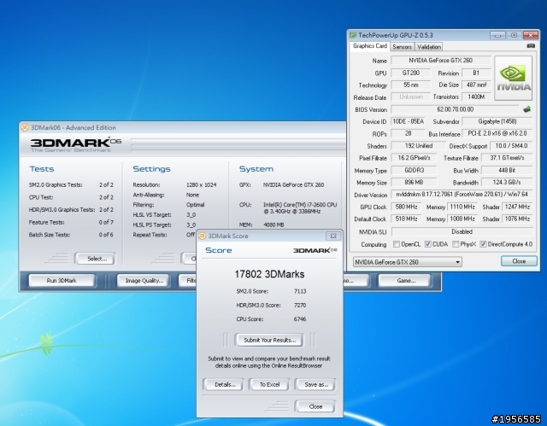Minimize the GPU-Z window

pyautogui.click(x=497, y=35)
